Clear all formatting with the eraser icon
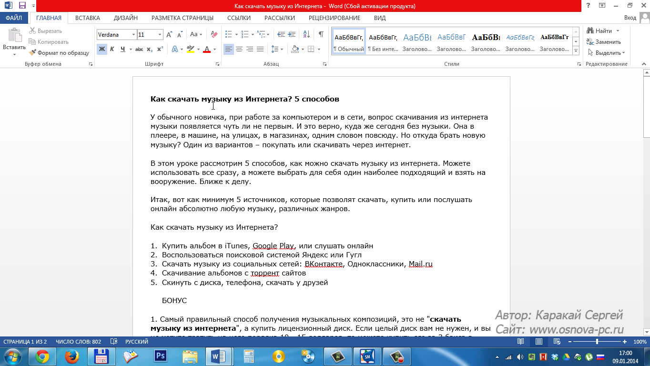This screenshot has height=366, width=650. tap(214, 34)
